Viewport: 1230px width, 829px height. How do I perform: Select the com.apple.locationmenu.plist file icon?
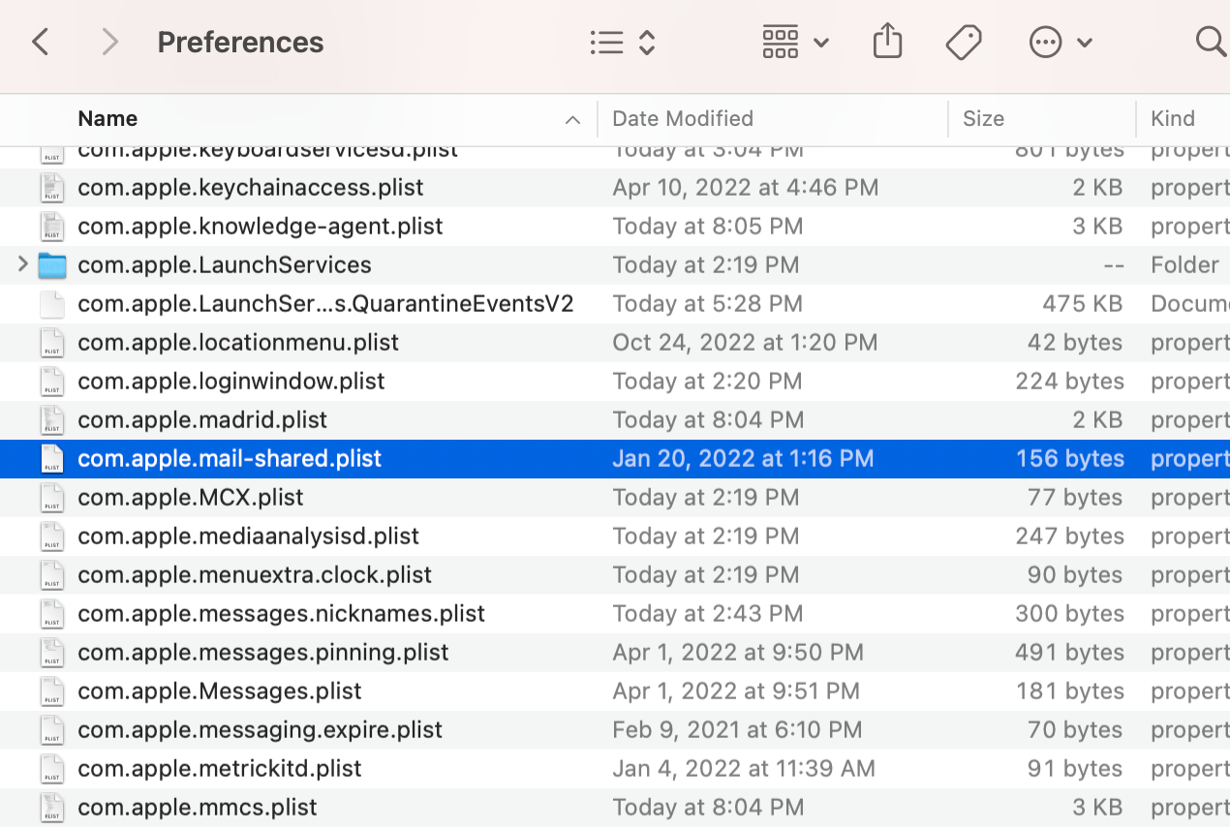tap(52, 343)
